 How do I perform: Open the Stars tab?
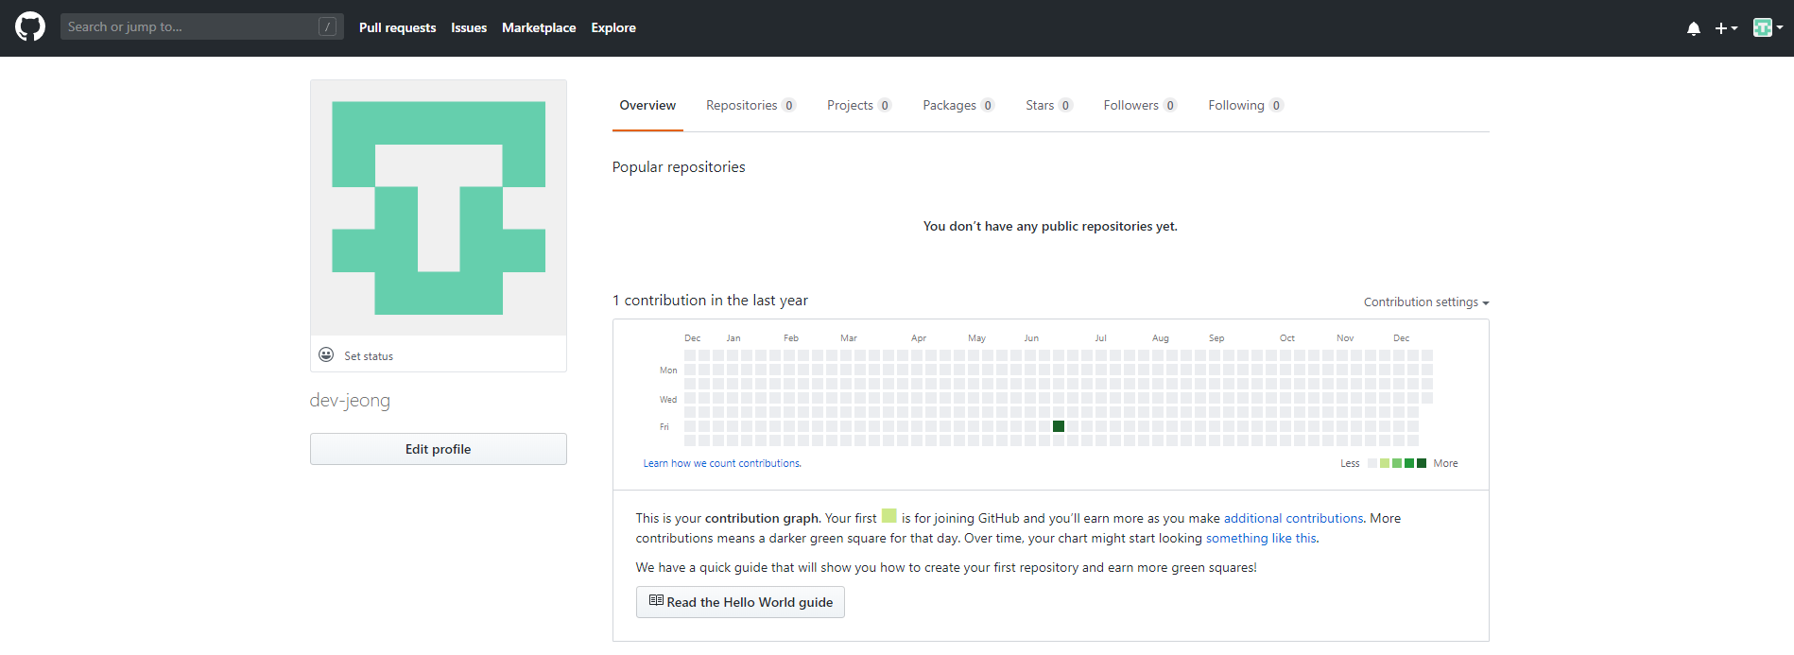(1049, 105)
